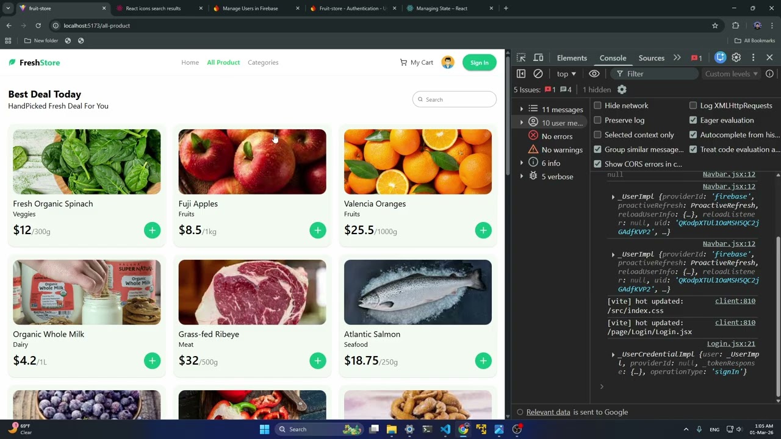The width and height of the screenshot is (781, 439).
Task: Uncheck Group similar messages option
Action: 598,149
